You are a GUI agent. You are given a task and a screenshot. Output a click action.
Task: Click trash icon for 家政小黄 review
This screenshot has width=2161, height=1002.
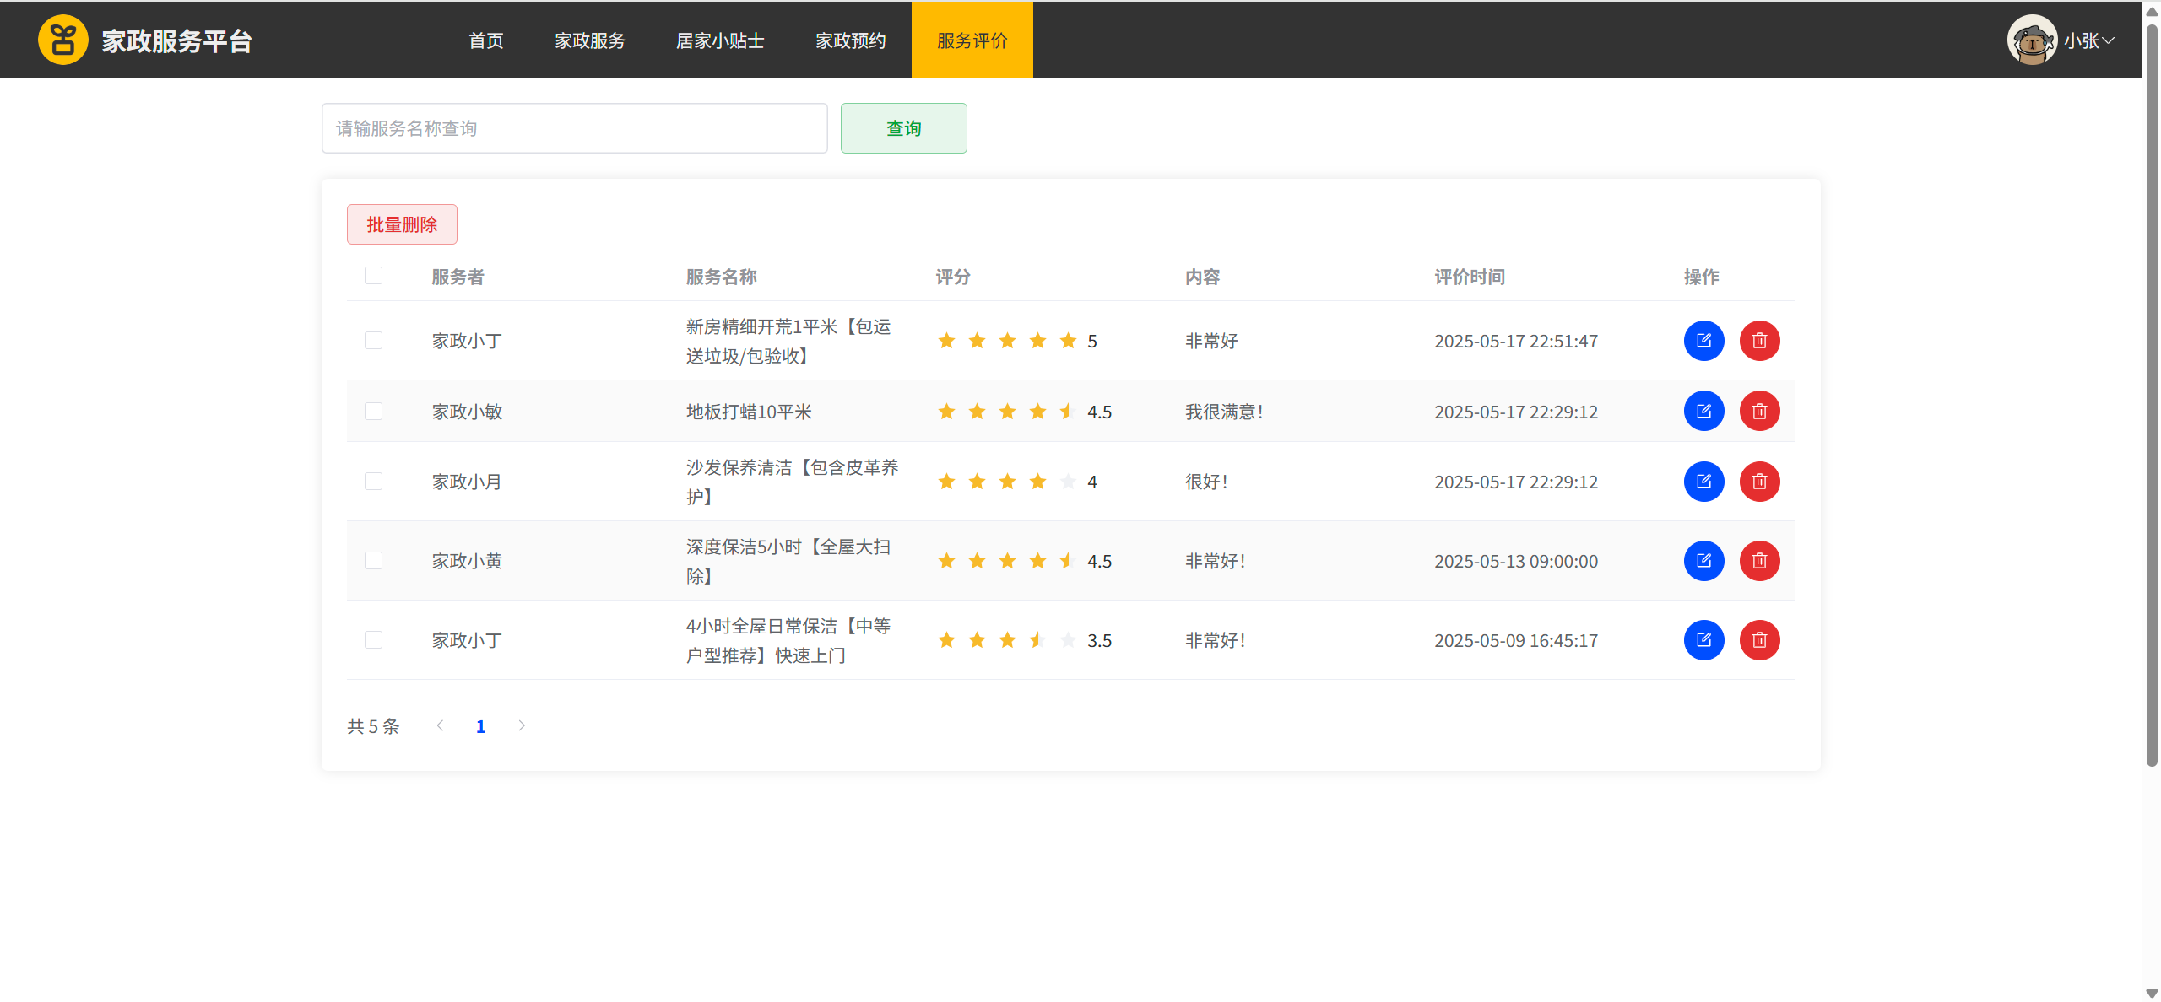pos(1758,561)
